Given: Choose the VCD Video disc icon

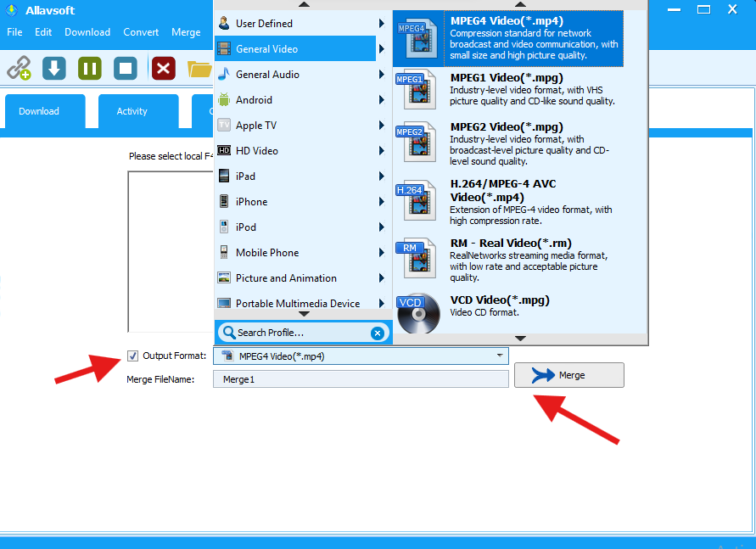Looking at the screenshot, I should pyautogui.click(x=419, y=311).
